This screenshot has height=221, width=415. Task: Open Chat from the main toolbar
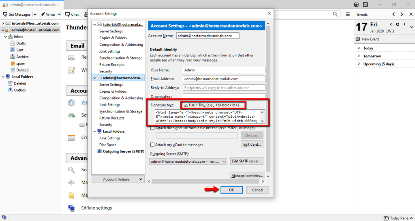[x=72, y=15]
